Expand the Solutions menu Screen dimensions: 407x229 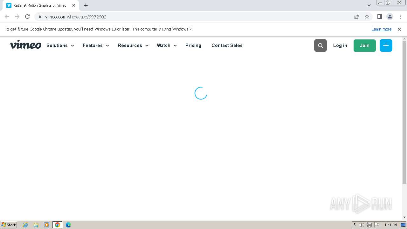[60, 45]
